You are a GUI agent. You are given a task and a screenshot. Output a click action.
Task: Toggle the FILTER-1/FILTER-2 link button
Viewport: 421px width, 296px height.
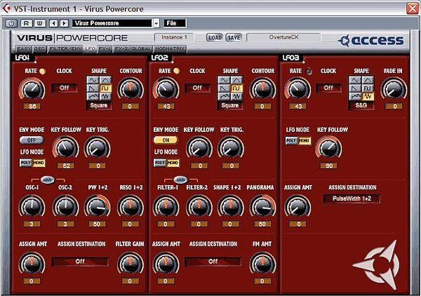[180, 180]
